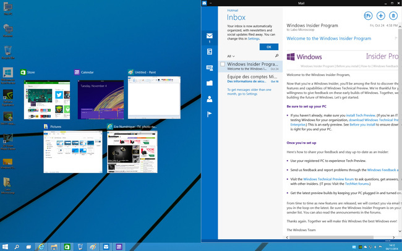The image size is (402, 251).
Task: Open Internet Explorer from the taskbar
Action: 41,247
